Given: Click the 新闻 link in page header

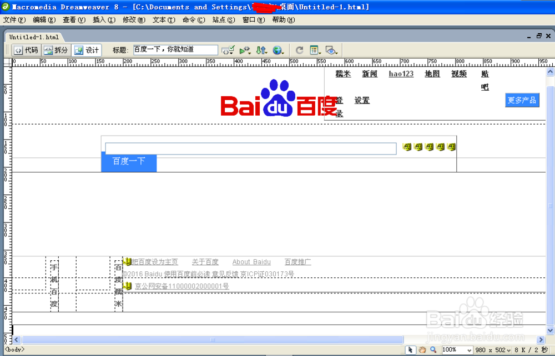Looking at the screenshot, I should pos(370,74).
